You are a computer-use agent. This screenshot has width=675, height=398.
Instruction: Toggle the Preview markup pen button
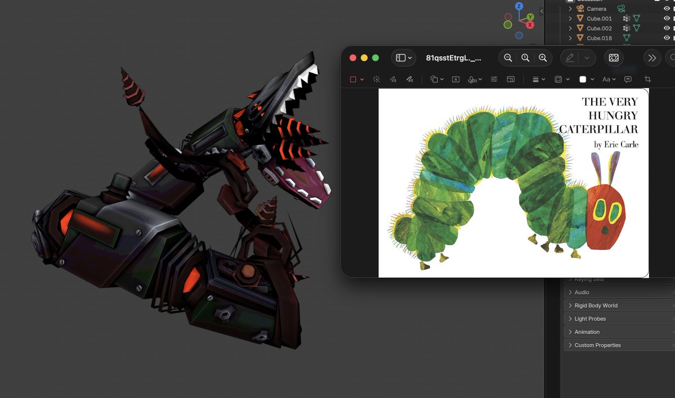click(570, 57)
